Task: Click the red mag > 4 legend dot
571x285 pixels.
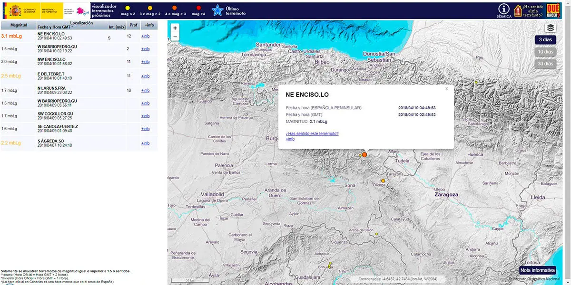Action: (198, 8)
